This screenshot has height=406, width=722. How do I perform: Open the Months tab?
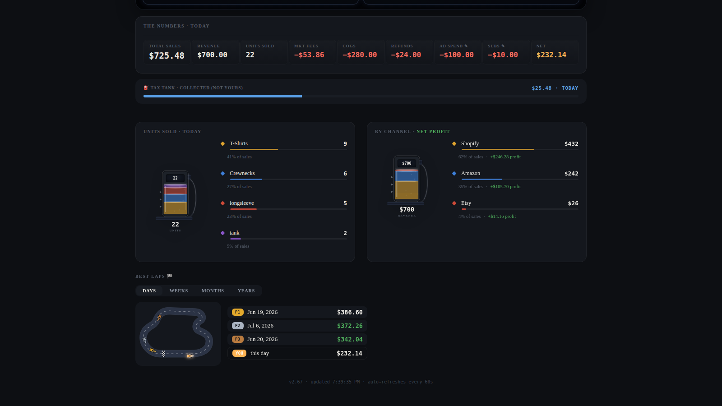point(213,291)
